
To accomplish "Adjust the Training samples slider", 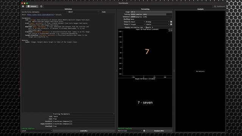I will tap(151, 14).
